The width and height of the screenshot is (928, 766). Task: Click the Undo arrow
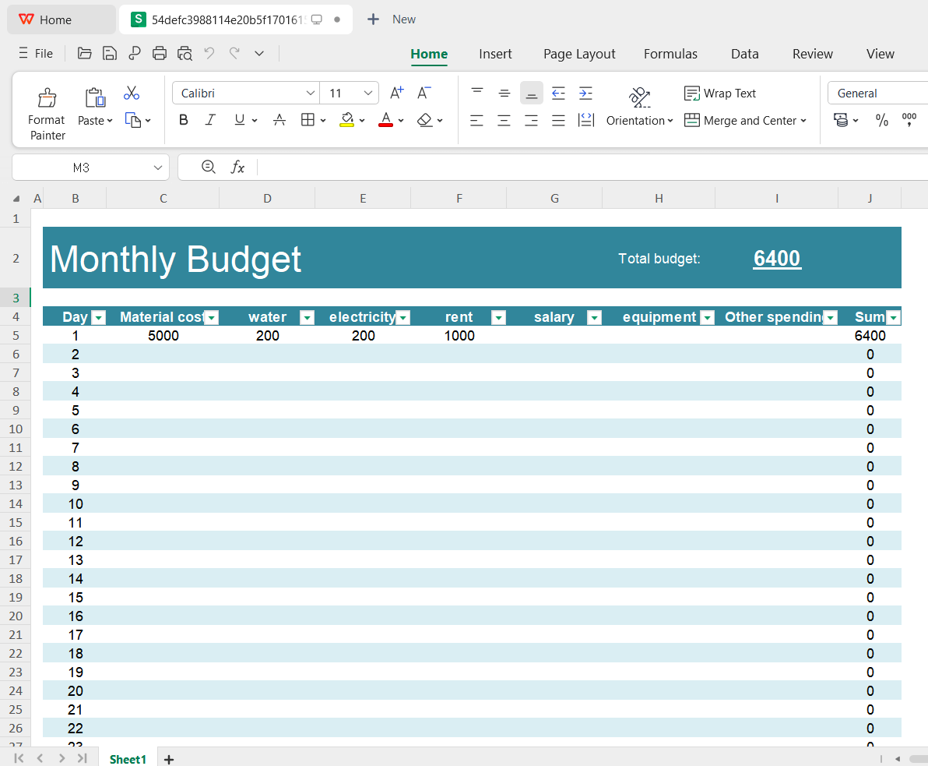tap(209, 53)
